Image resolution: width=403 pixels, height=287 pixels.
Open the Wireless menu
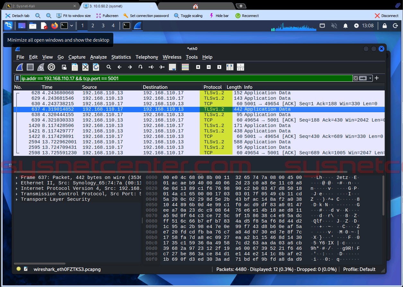pyautogui.click(x=172, y=57)
